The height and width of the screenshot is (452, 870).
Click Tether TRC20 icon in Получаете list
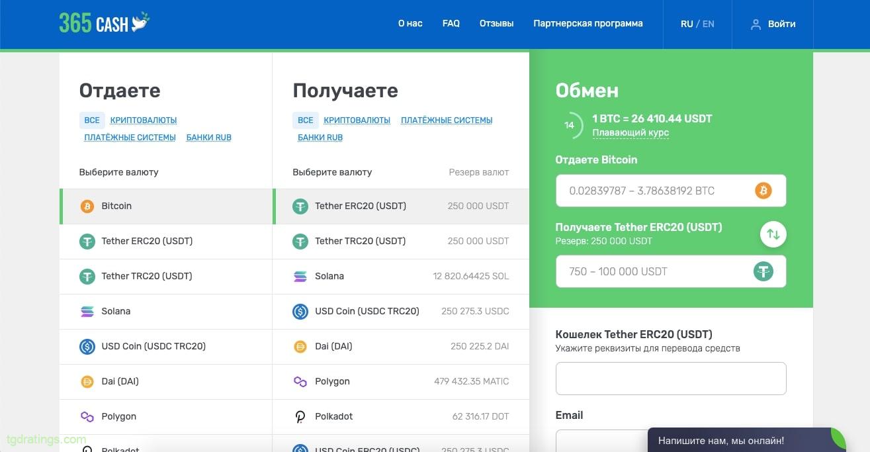pyautogui.click(x=300, y=242)
